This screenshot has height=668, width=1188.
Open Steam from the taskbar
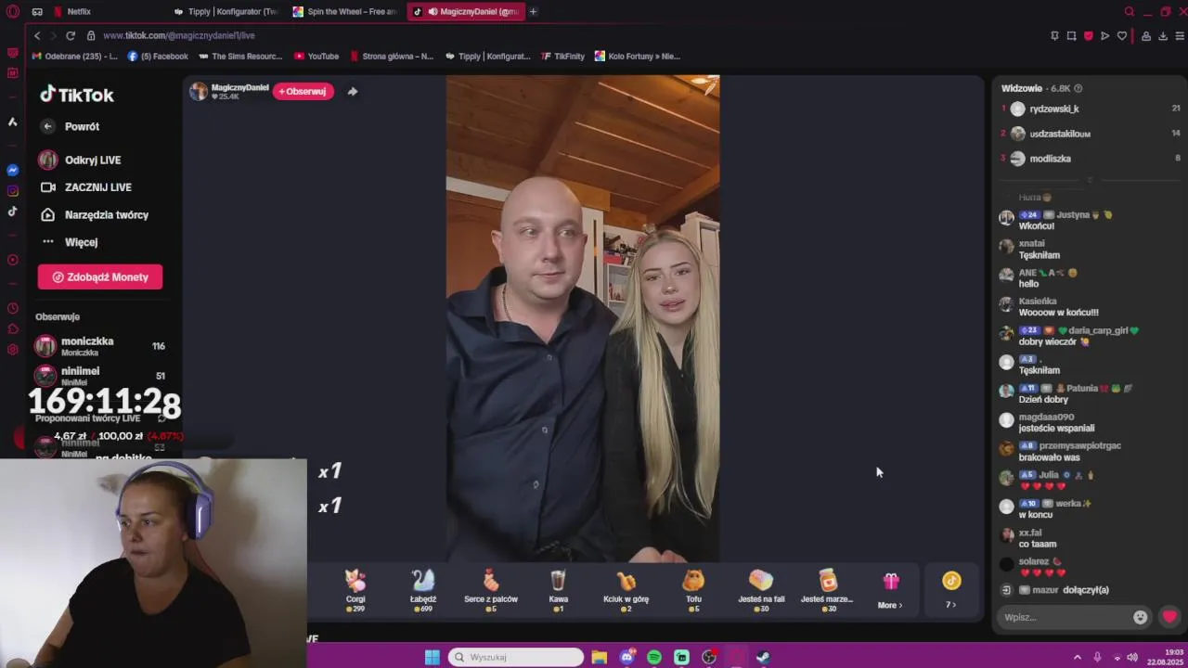pyautogui.click(x=763, y=657)
